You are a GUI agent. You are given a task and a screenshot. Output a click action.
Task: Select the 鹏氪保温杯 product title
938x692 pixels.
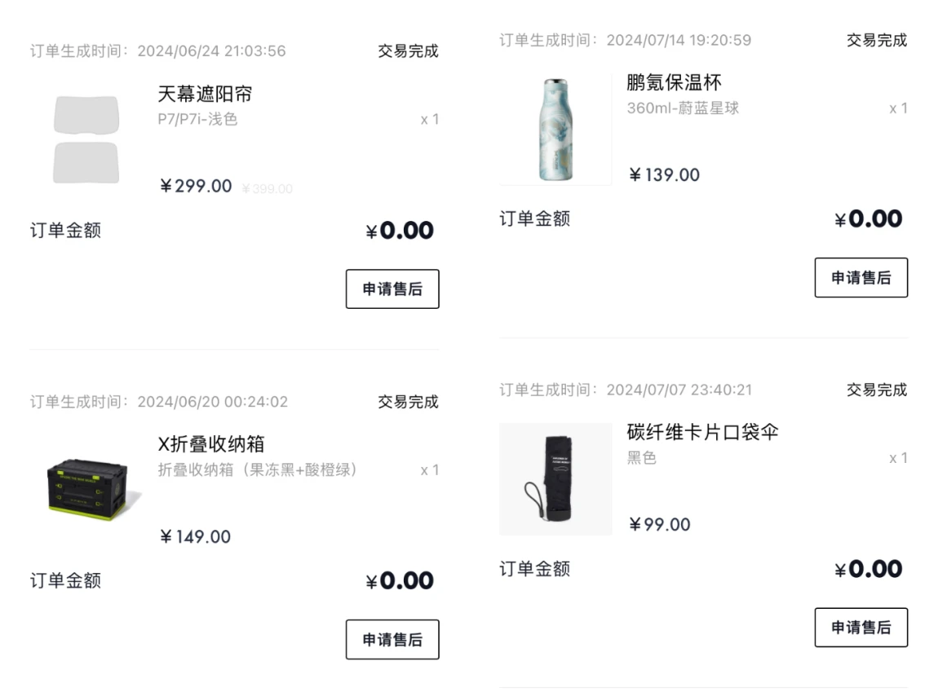click(675, 82)
